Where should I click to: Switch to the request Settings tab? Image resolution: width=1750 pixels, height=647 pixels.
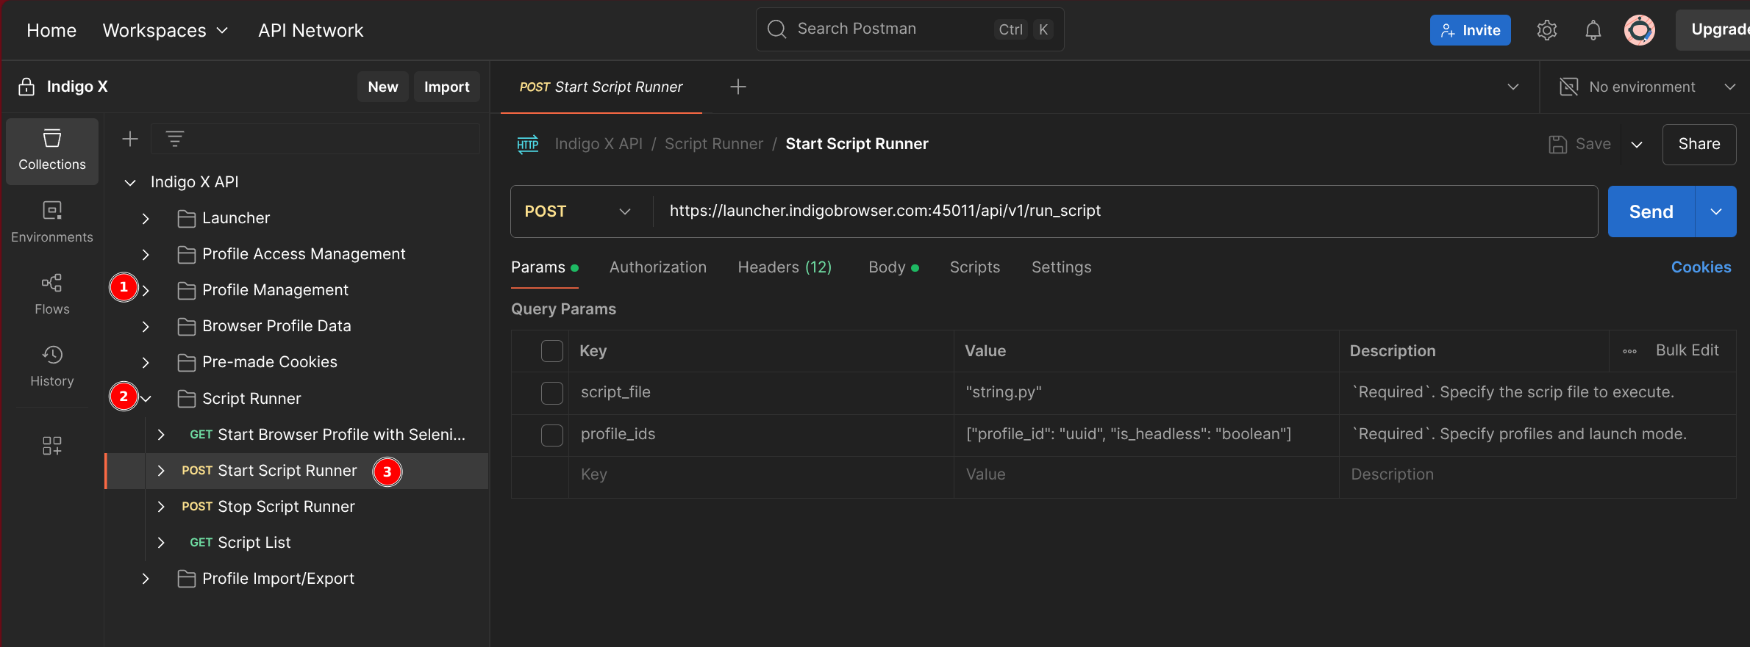click(x=1061, y=267)
